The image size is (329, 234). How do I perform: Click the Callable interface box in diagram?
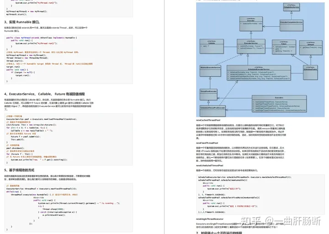[212, 46]
